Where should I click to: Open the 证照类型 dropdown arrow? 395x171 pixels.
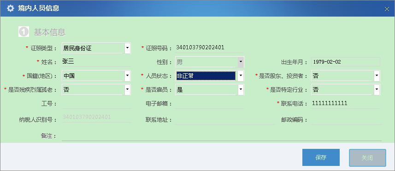tap(128, 48)
